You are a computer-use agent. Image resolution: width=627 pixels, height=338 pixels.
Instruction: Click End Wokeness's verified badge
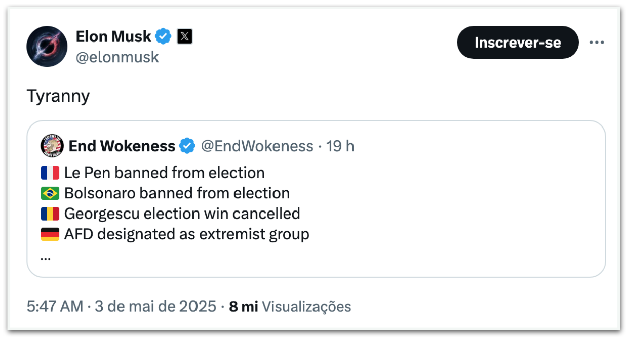click(187, 146)
